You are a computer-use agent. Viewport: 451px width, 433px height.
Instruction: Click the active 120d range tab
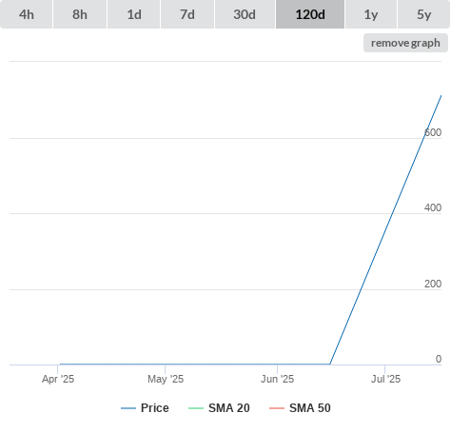pyautogui.click(x=310, y=14)
